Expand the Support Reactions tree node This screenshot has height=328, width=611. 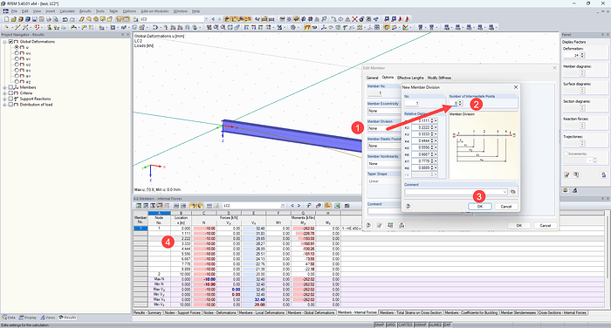pyautogui.click(x=4, y=99)
